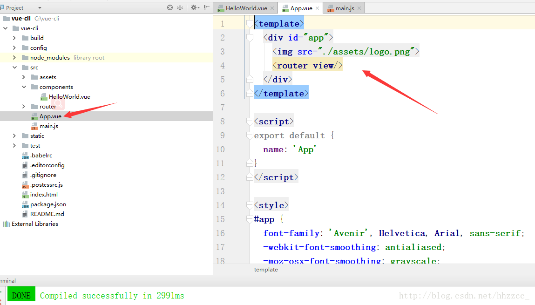535x305 pixels.
Task: Click the External Libraries icon
Action: point(6,224)
